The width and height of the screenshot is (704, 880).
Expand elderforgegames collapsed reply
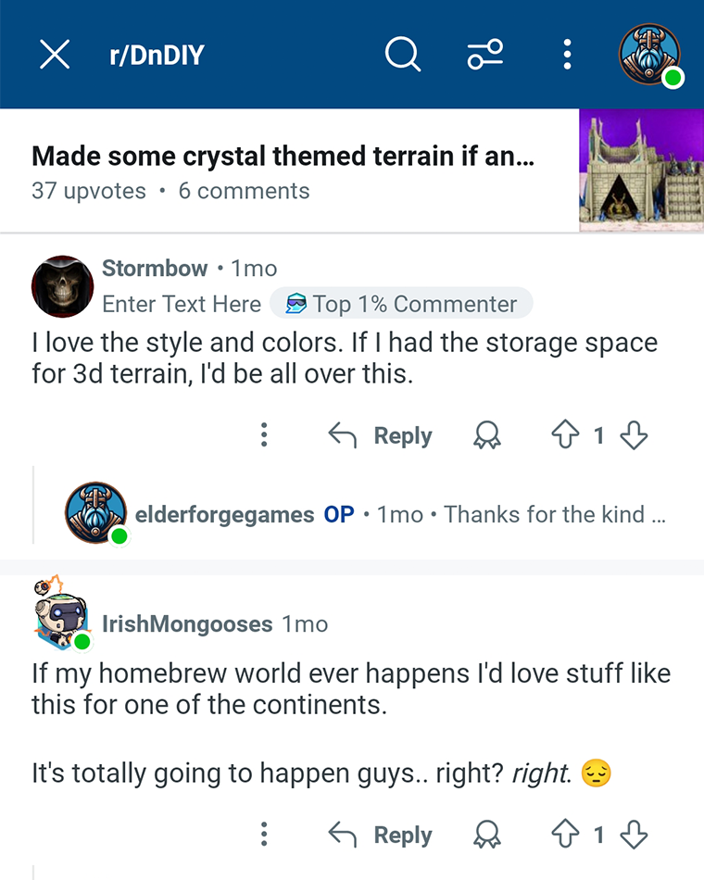(x=366, y=514)
